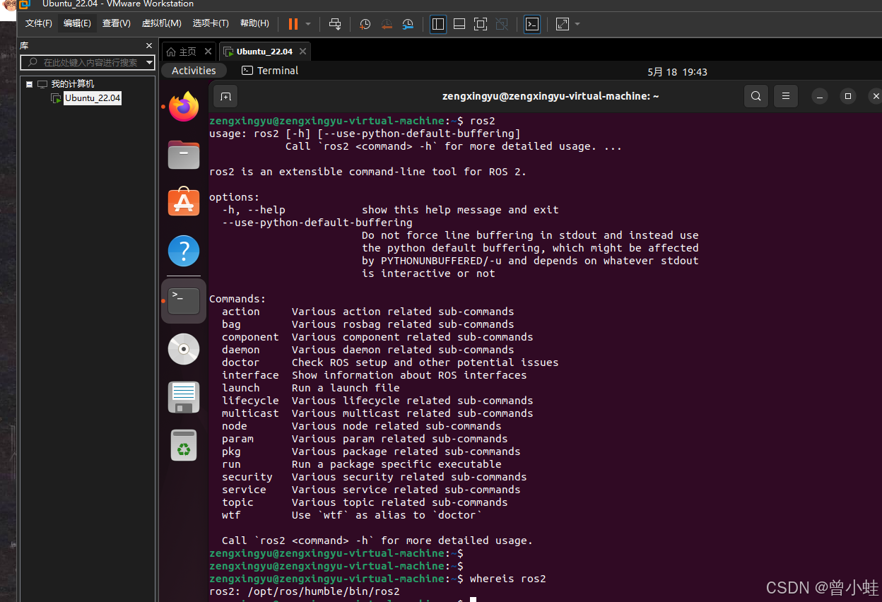Click the terminal title zengxingyu@zengxingyu-virtual-machine
Viewport: 882px width, 602px height.
coord(551,96)
